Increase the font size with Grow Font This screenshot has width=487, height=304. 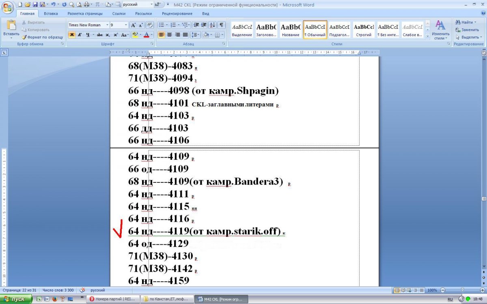click(x=134, y=25)
